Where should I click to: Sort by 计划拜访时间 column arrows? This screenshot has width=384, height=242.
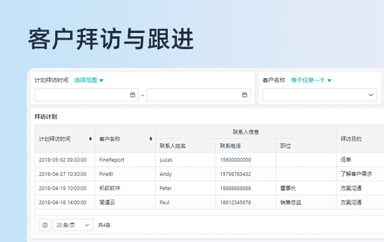click(x=90, y=139)
